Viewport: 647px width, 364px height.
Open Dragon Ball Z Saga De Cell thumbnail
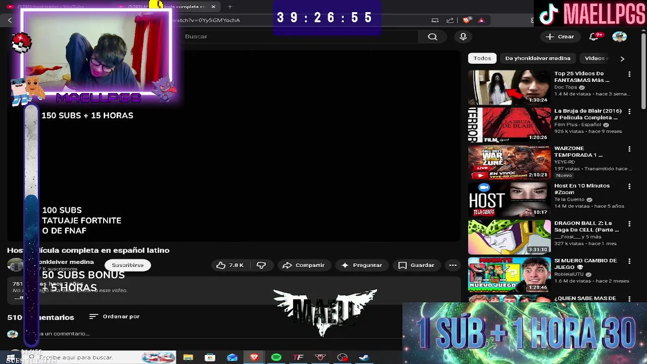pos(510,237)
